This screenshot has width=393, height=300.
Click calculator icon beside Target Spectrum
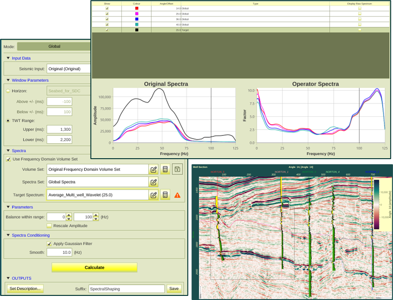165,195
